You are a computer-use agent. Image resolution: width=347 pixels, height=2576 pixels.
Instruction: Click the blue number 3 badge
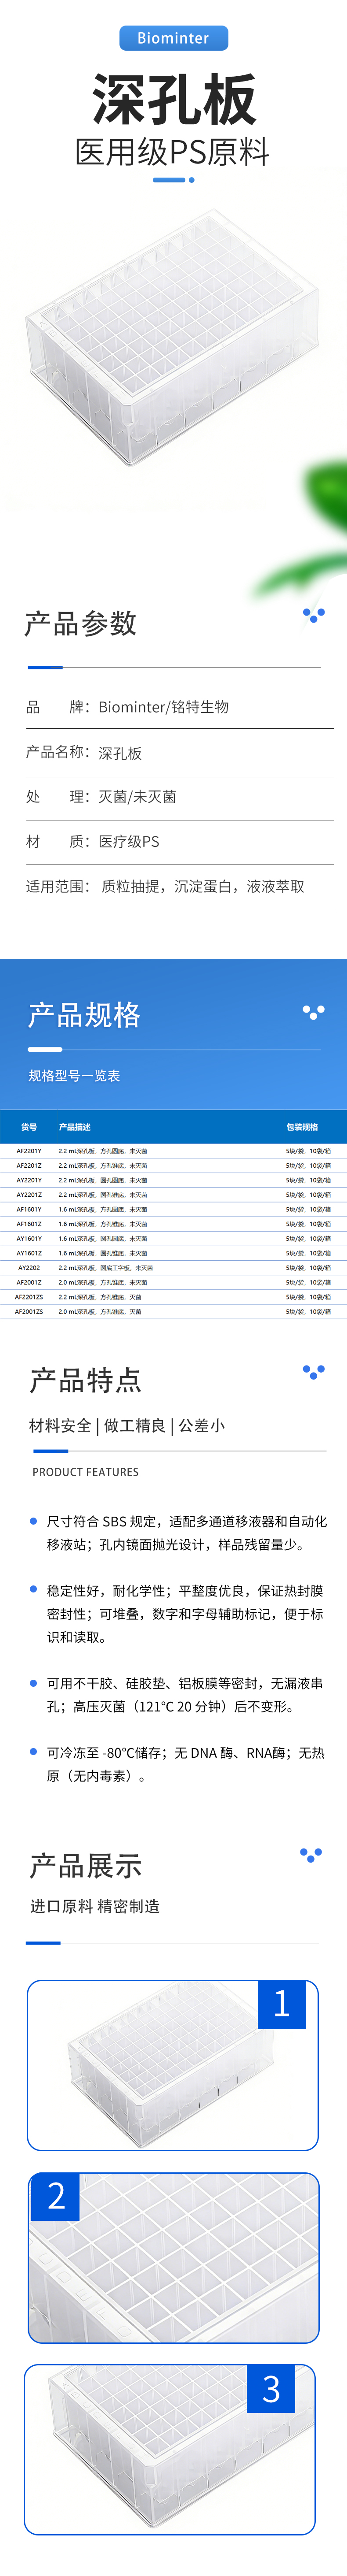[271, 2389]
